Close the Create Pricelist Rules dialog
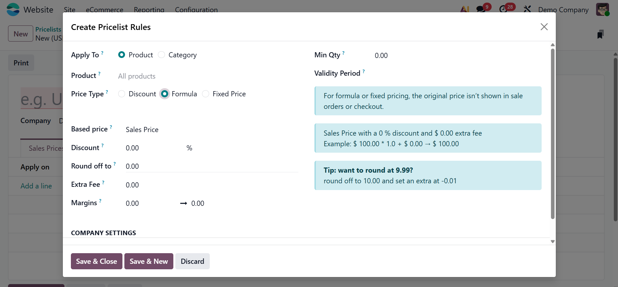 point(544,27)
